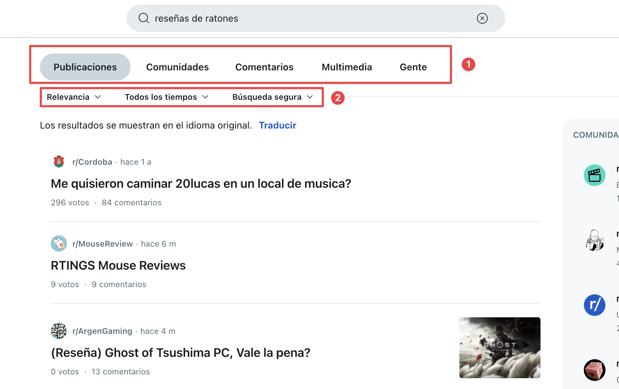Open the r/ArgenGaming community icon
The height and width of the screenshot is (389, 619).
pyautogui.click(x=59, y=331)
